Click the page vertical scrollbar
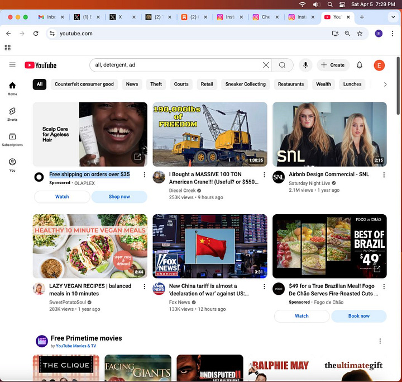Image resolution: width=402 pixels, height=382 pixels. pyautogui.click(x=398, y=86)
